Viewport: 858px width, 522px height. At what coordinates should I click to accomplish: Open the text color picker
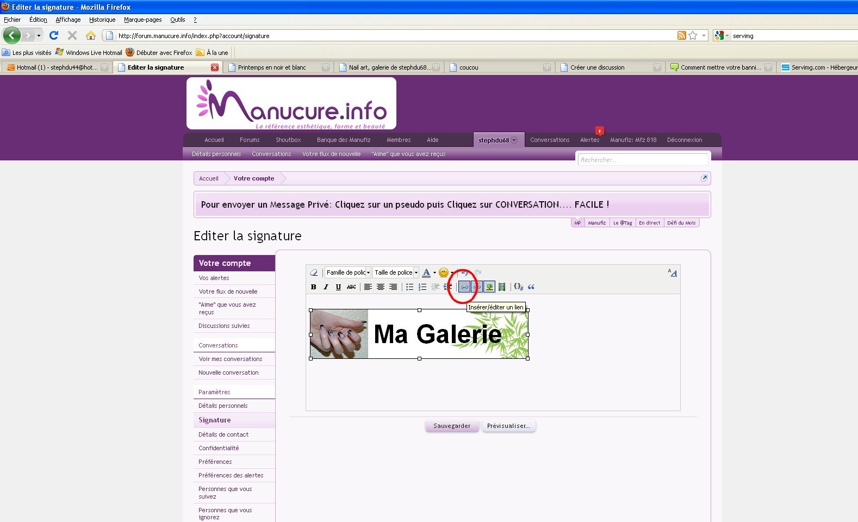pos(427,272)
